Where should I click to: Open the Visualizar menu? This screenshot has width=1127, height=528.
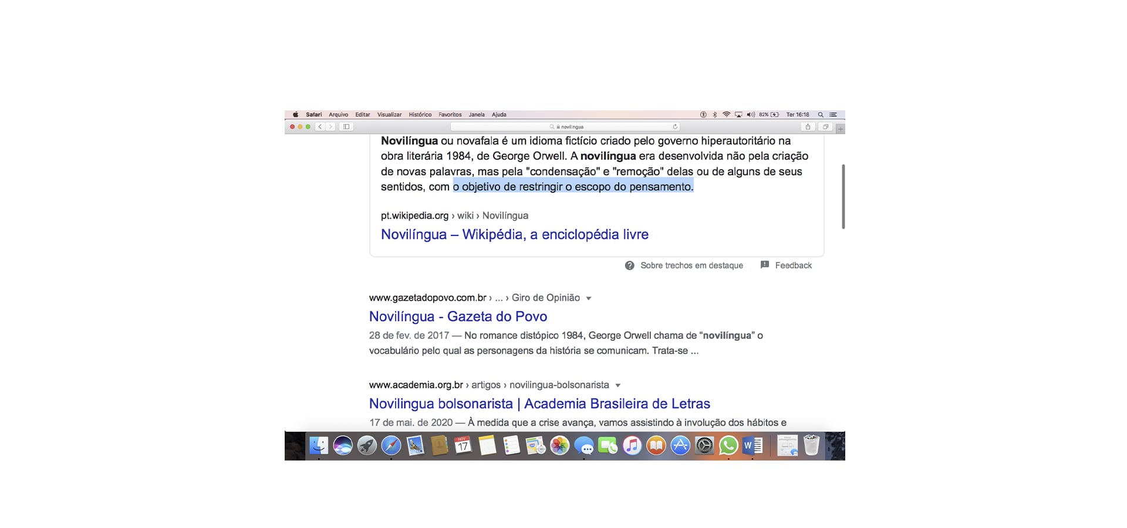(x=389, y=115)
